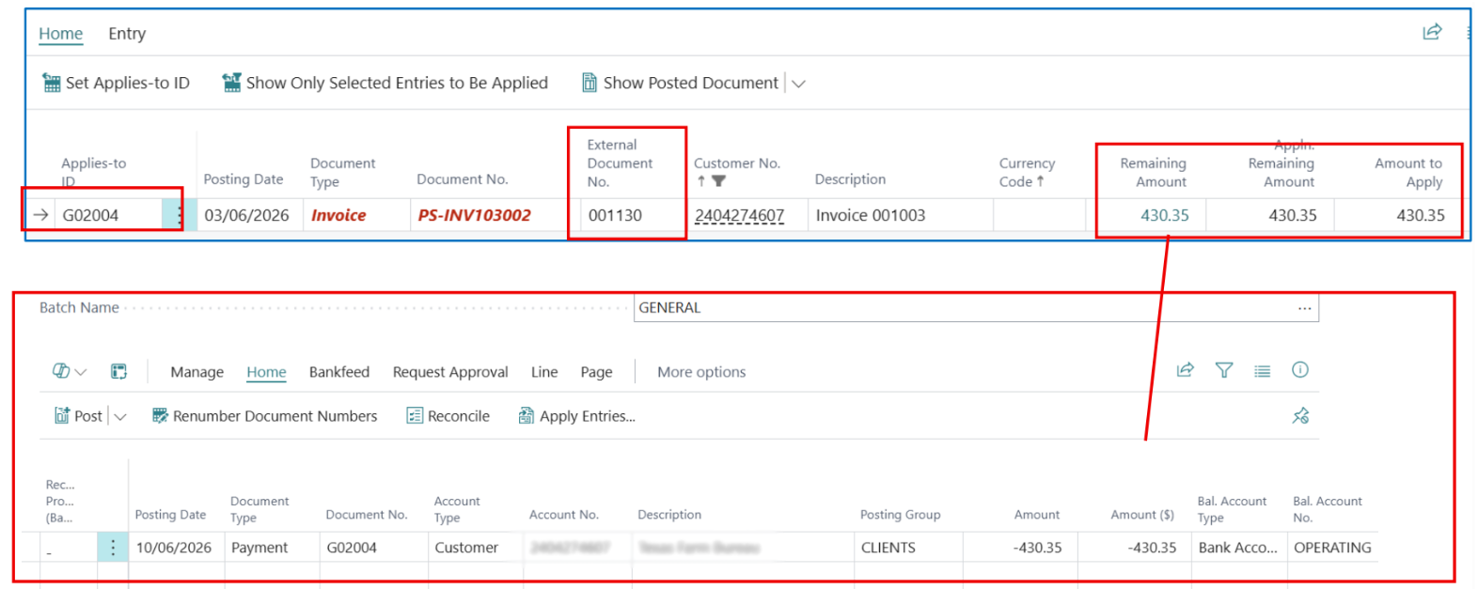Open the Request Approval menu
This screenshot has width=1478, height=589.
[x=450, y=372]
